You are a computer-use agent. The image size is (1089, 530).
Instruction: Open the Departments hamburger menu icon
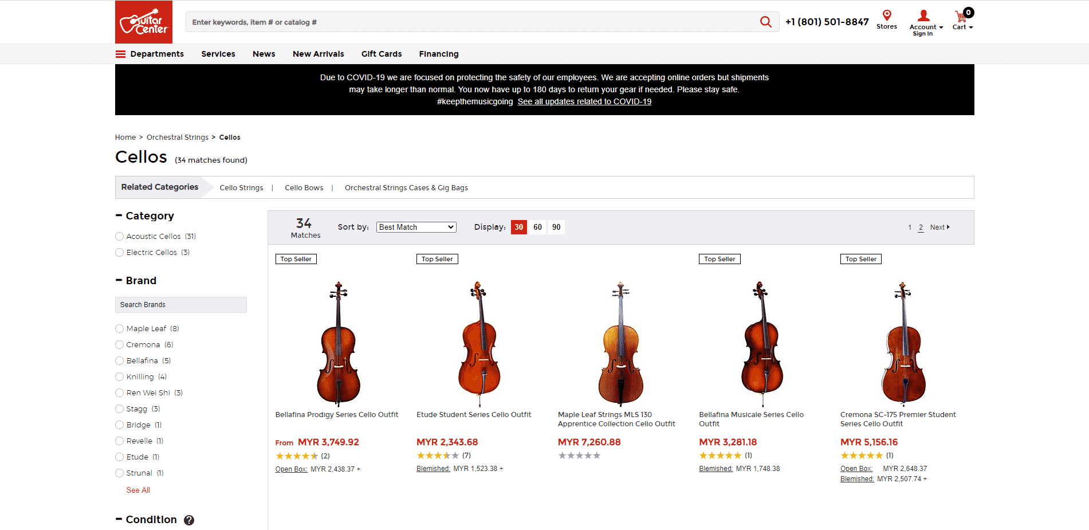(x=120, y=54)
